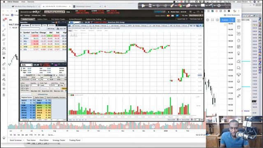Screen dimensions: 263x148
Task: Open the Strike price dropdown
Action: [x=36, y=79]
